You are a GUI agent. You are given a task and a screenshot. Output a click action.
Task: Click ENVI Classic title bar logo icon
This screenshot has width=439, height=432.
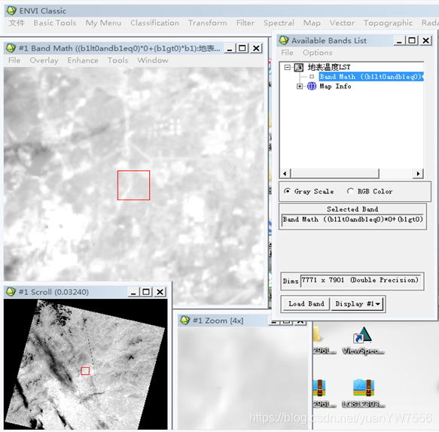(11, 11)
